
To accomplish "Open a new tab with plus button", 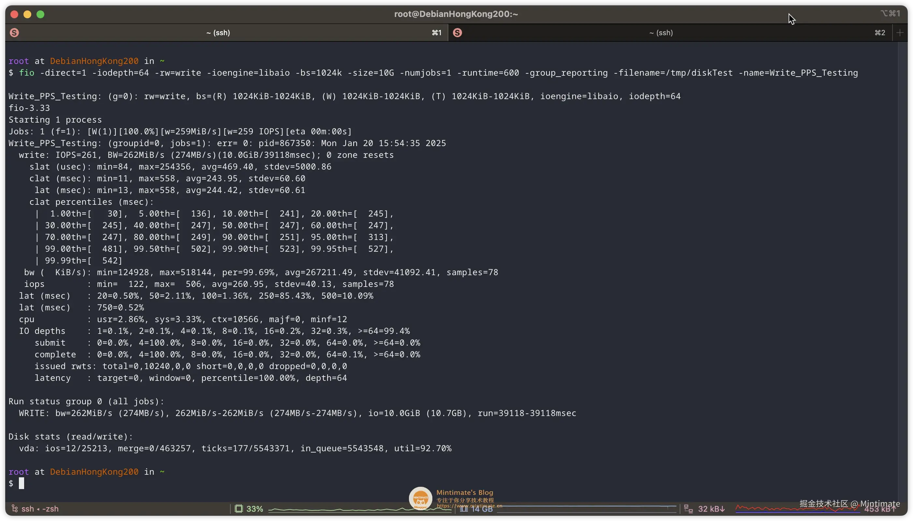I will (900, 33).
